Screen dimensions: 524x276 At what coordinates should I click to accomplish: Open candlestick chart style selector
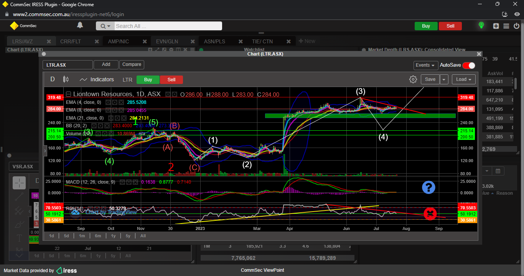tap(66, 79)
